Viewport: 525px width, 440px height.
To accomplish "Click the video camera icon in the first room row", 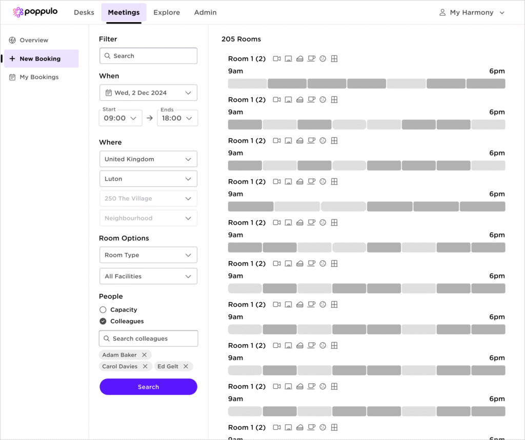I will click(x=277, y=59).
